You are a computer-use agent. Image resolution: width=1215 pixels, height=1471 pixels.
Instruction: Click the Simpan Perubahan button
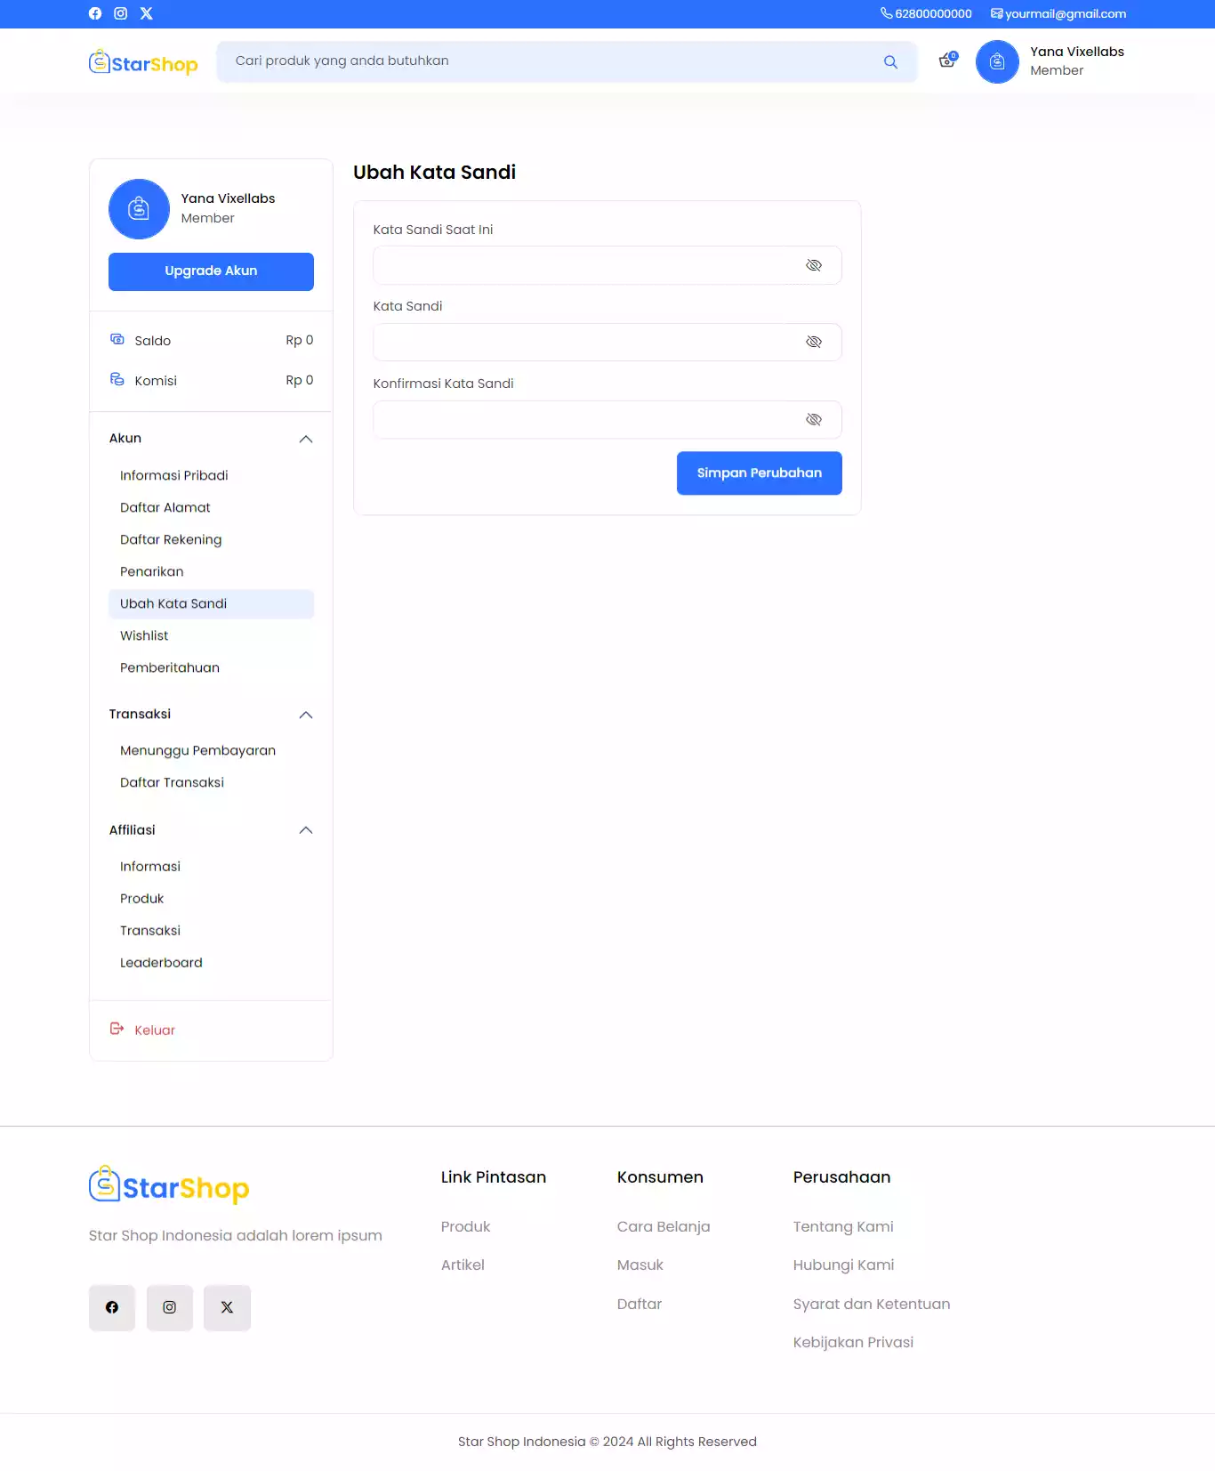[x=759, y=473]
